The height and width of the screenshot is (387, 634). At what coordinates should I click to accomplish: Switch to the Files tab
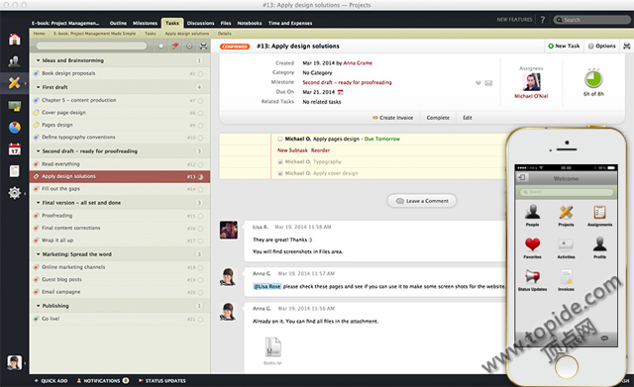(x=226, y=23)
